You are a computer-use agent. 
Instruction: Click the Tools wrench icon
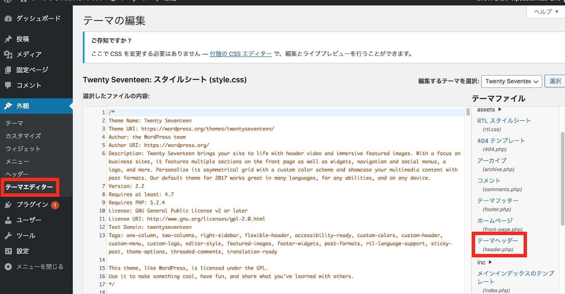coord(8,235)
